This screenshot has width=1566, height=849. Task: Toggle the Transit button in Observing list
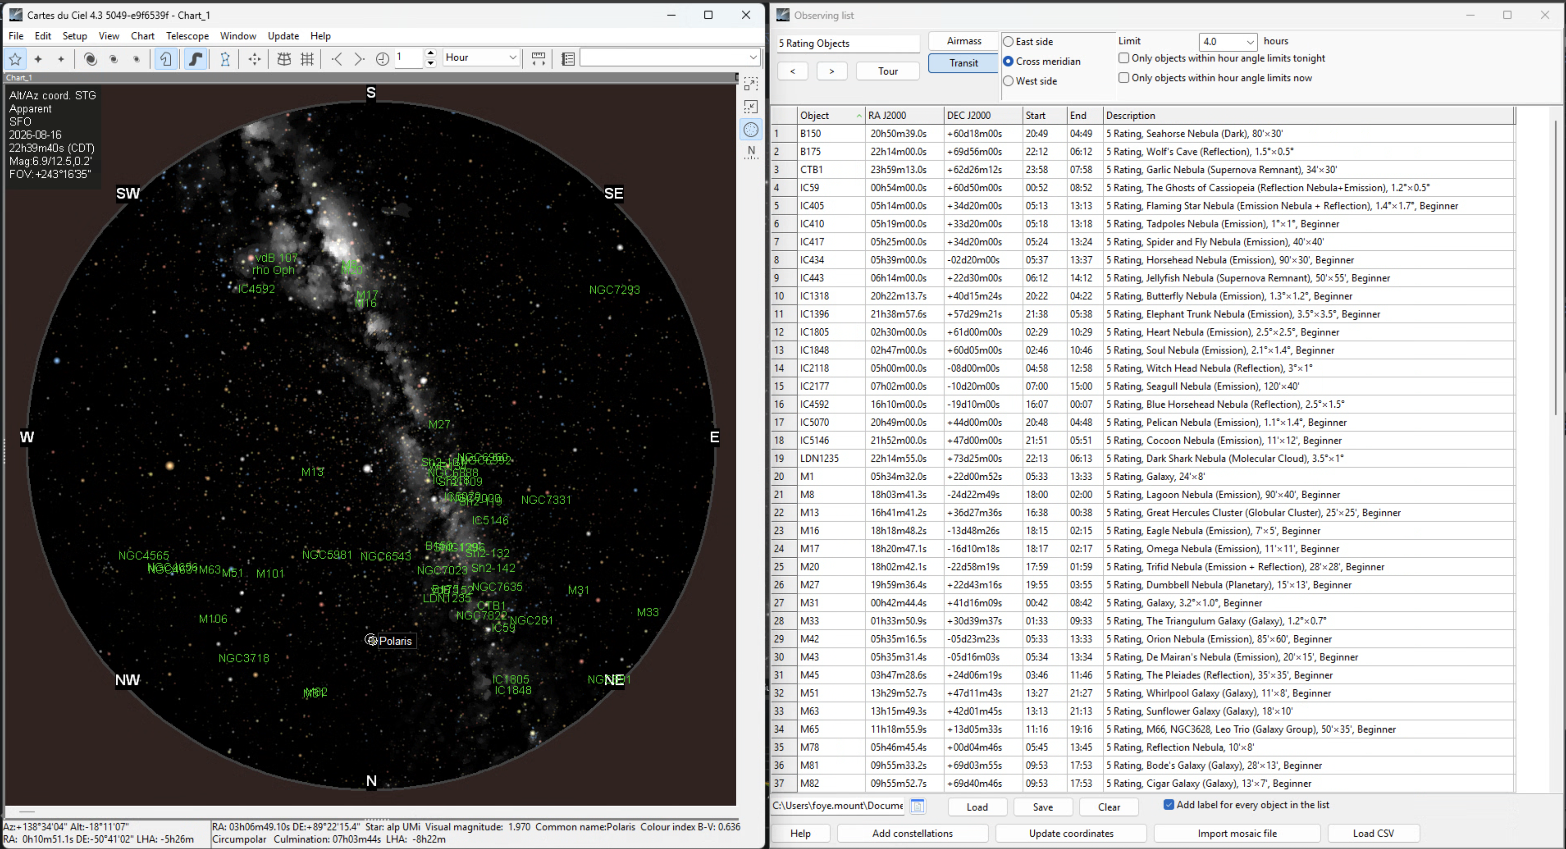(964, 63)
